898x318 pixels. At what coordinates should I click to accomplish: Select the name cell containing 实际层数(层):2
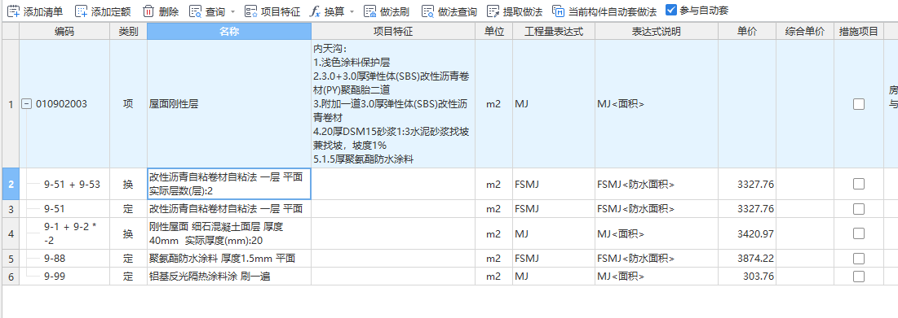click(x=229, y=184)
